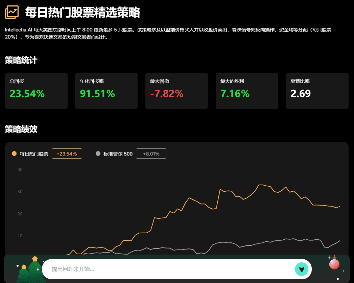This screenshot has width=354, height=283.
Task: Toggle the 每日热门股票 series label
Action: click(34, 154)
